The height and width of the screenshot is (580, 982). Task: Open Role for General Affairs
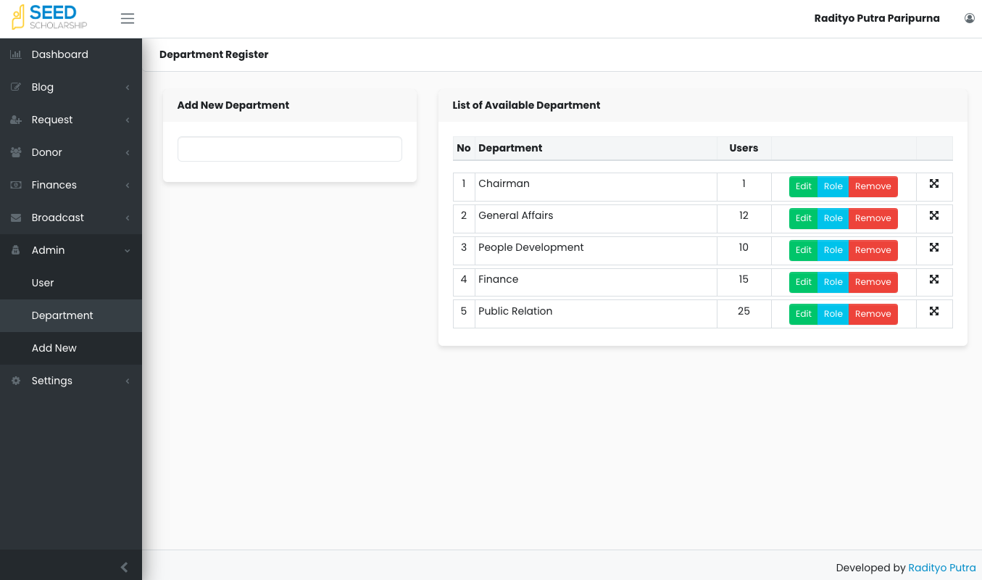pyautogui.click(x=833, y=218)
